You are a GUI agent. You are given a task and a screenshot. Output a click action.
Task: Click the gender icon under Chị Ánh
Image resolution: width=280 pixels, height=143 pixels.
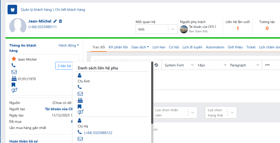coord(81,112)
